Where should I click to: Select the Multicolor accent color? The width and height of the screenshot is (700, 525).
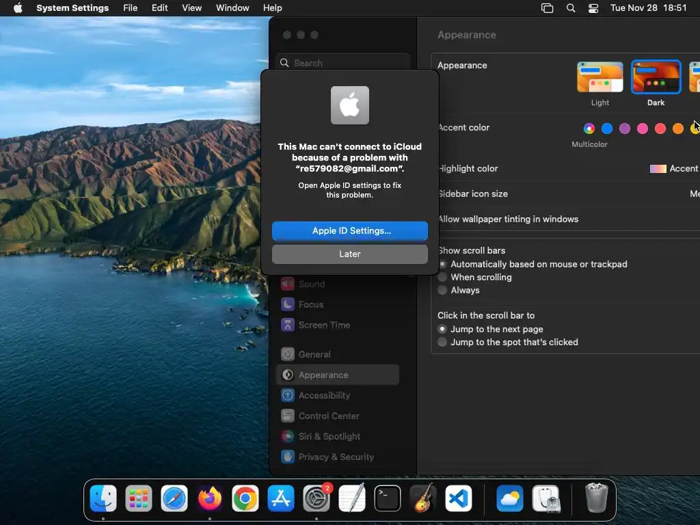coord(589,129)
